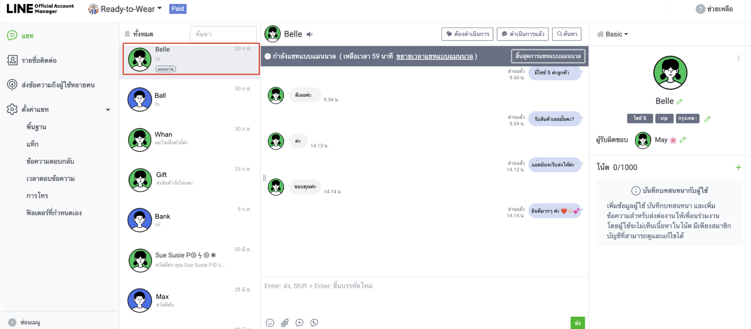Mark chat as requiring follow-up
The image size is (751, 329).
pos(467,34)
